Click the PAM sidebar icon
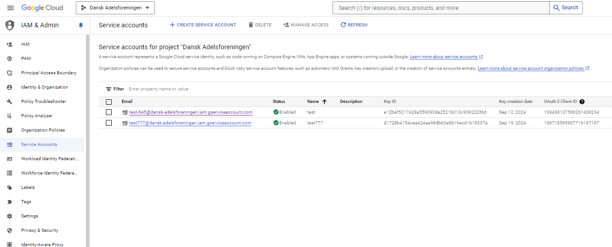The image size is (612, 247). pyautogui.click(x=9, y=59)
